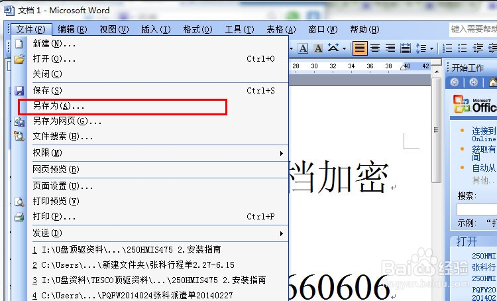Click the 其他.. link in task pane
Screen dimensions: 497x301
(483, 180)
